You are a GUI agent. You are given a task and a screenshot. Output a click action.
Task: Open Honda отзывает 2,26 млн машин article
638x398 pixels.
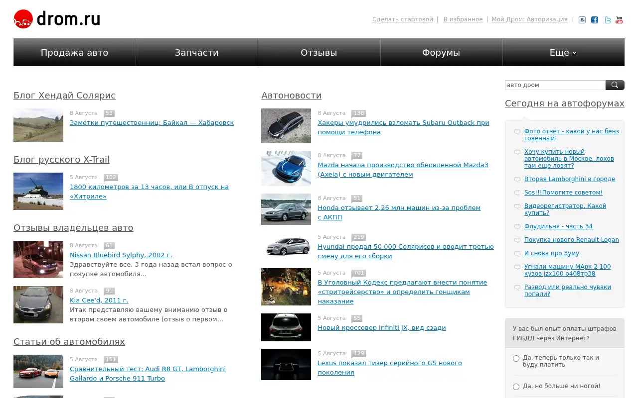(x=399, y=212)
